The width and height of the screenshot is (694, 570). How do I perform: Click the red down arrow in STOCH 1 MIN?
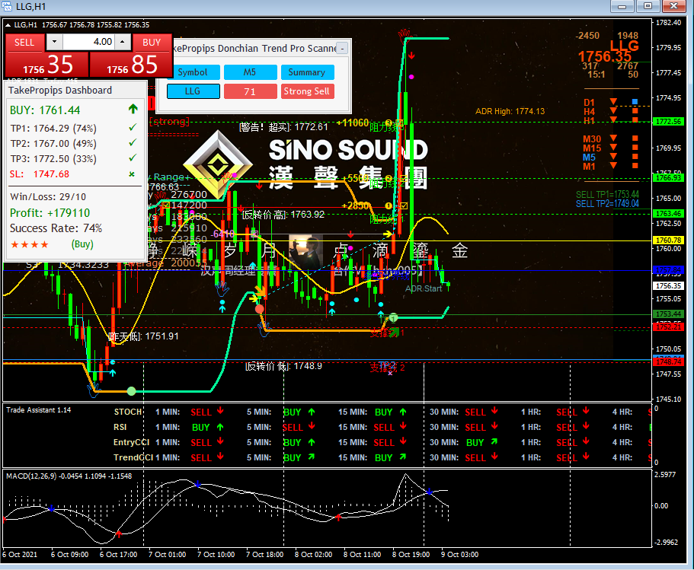coord(220,411)
